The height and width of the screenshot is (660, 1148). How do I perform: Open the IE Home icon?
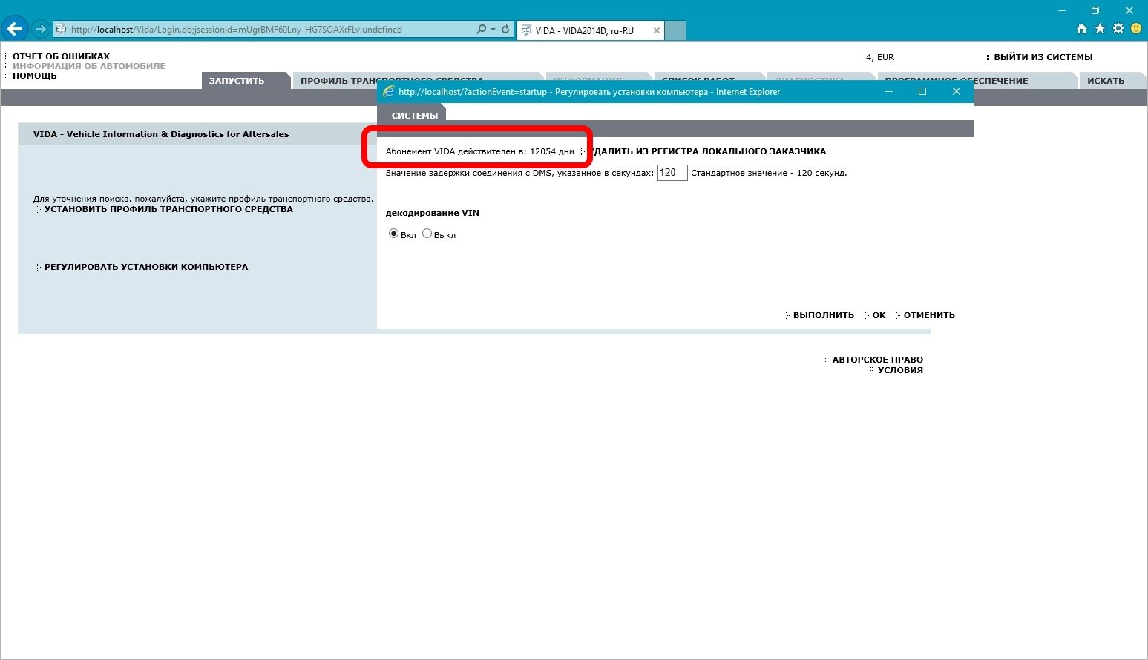(x=1082, y=29)
